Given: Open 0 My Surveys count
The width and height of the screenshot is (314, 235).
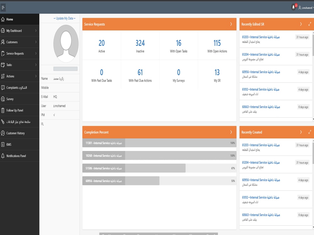Looking at the screenshot, I should coord(179,75).
